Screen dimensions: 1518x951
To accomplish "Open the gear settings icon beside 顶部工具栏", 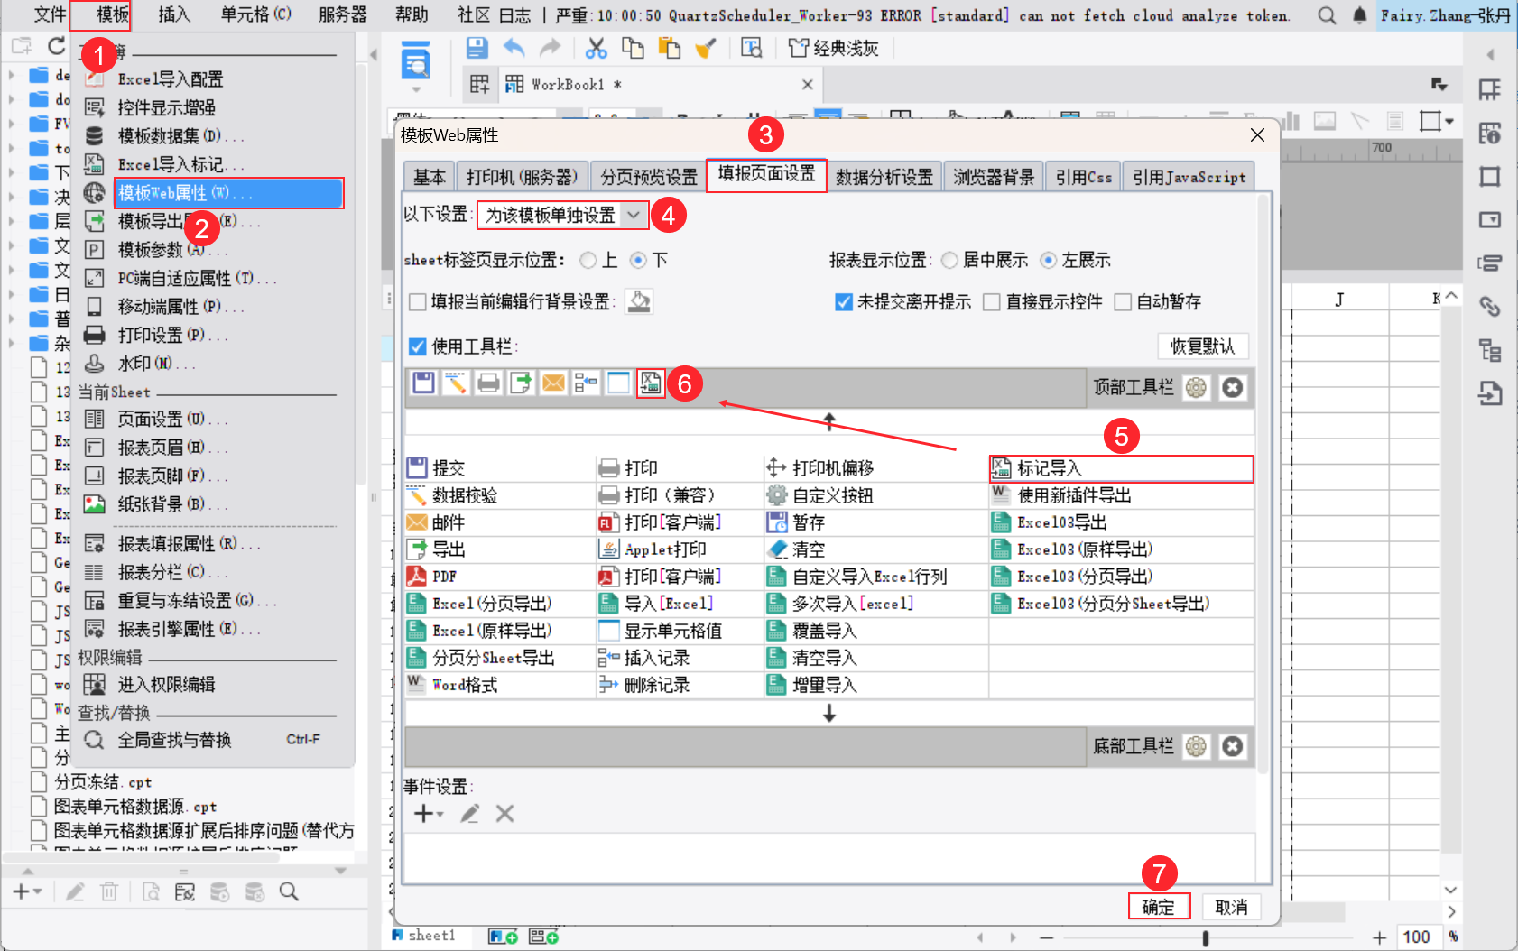I will 1197,387.
